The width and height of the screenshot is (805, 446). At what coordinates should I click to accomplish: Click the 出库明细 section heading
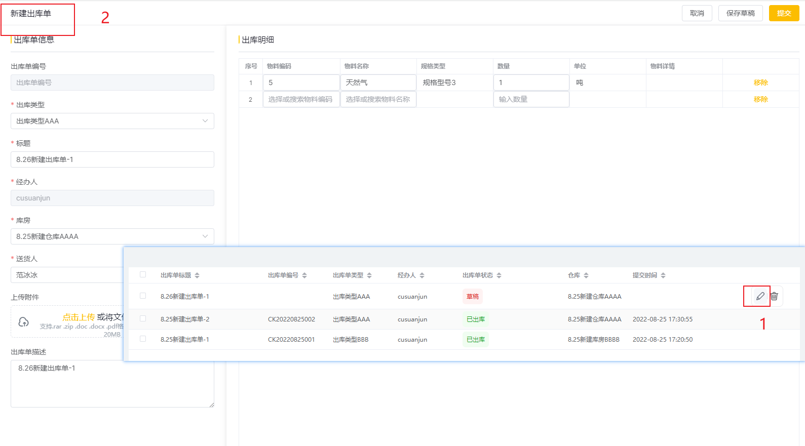(258, 40)
